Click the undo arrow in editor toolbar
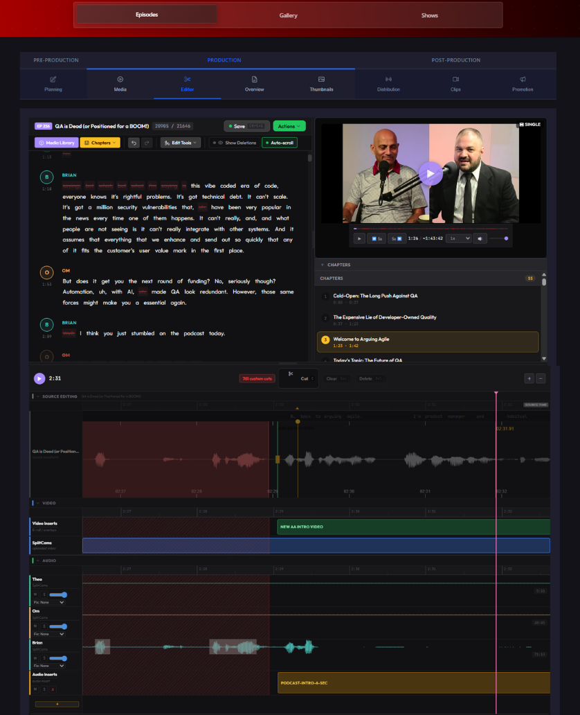The image size is (580, 715). [x=134, y=143]
